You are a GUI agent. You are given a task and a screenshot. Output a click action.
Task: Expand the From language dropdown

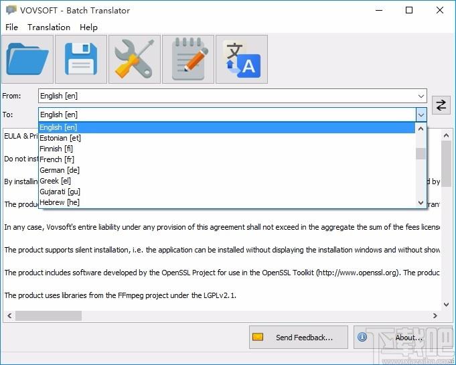421,96
